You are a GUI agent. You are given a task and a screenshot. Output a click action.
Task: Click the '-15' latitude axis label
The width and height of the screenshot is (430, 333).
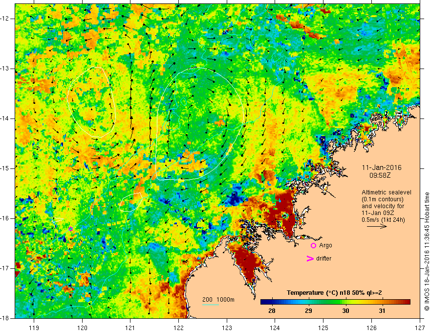5,168
